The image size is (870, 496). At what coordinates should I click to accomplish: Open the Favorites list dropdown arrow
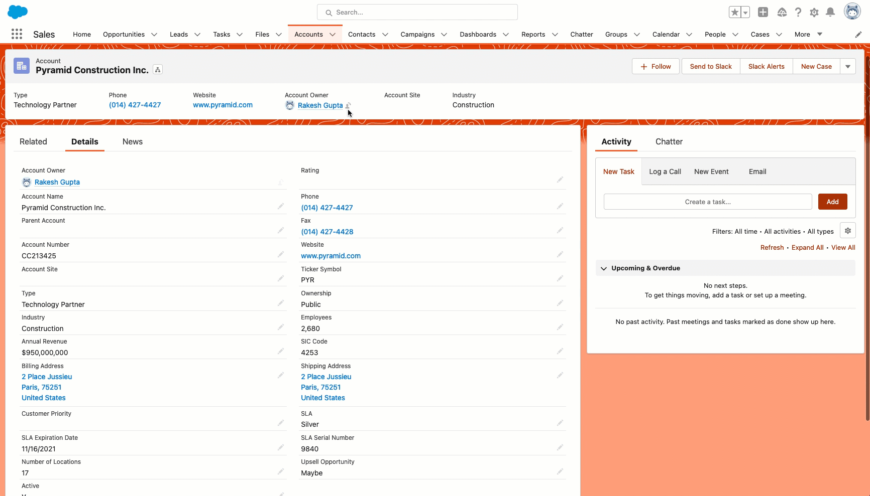[745, 12]
